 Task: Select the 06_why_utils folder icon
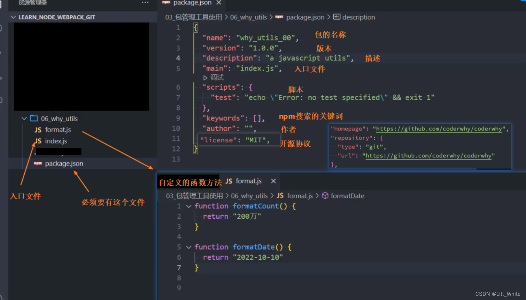coord(34,119)
